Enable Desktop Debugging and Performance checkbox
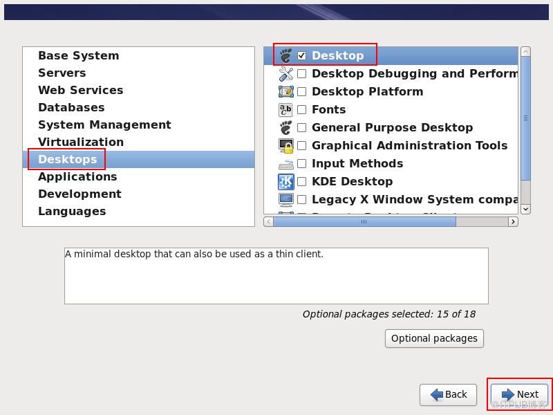The width and height of the screenshot is (553, 415). [301, 73]
